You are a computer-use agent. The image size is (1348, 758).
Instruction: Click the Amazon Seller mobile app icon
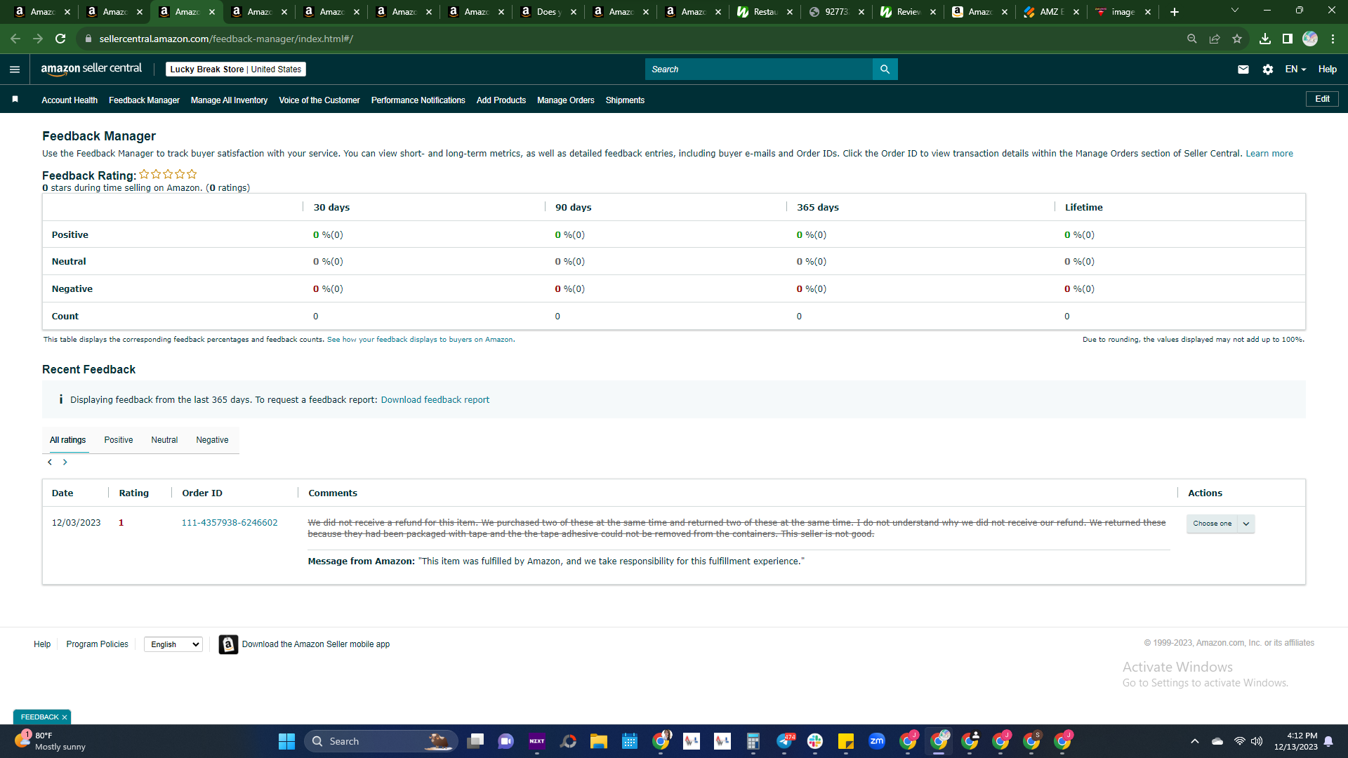228,644
